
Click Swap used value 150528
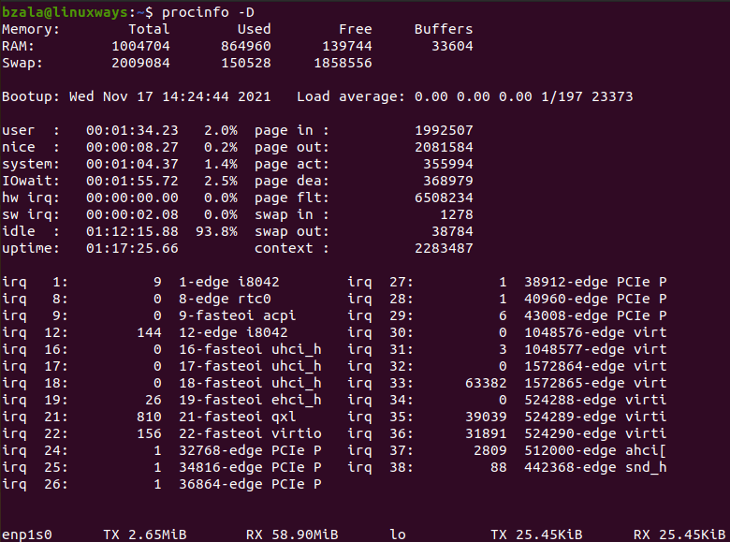tap(246, 63)
